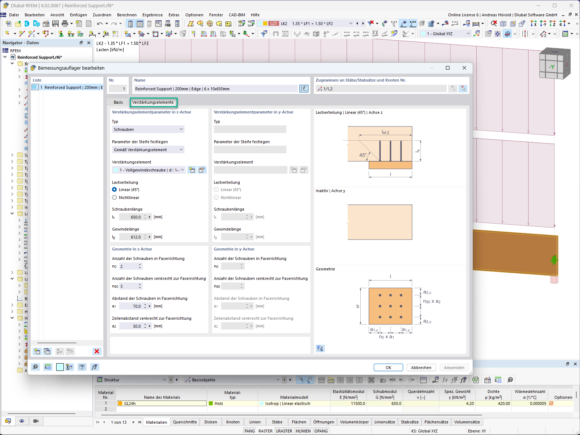The image size is (580, 435).
Task: Choose Nichtlinear load distribution
Action: (115, 198)
